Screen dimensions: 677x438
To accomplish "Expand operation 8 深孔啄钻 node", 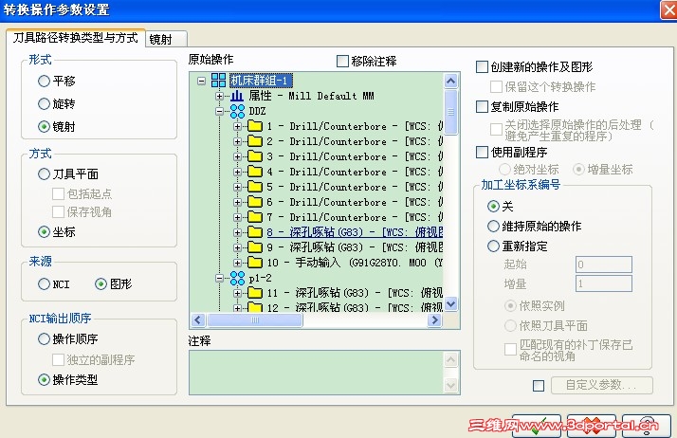I will (237, 232).
